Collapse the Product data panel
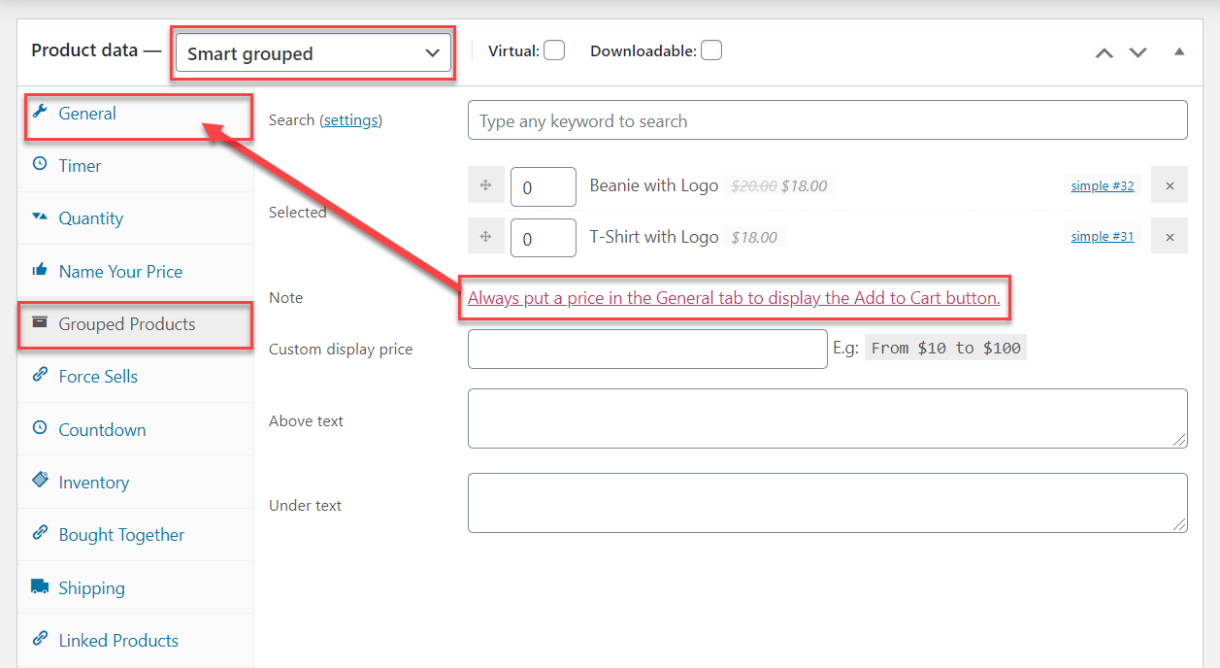1220x668 pixels. tap(1179, 50)
